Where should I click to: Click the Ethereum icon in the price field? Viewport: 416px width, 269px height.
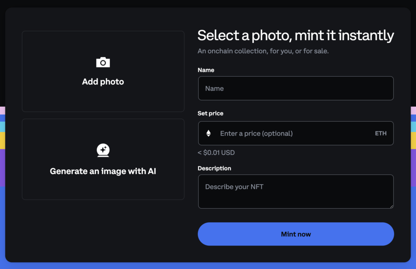(208, 133)
